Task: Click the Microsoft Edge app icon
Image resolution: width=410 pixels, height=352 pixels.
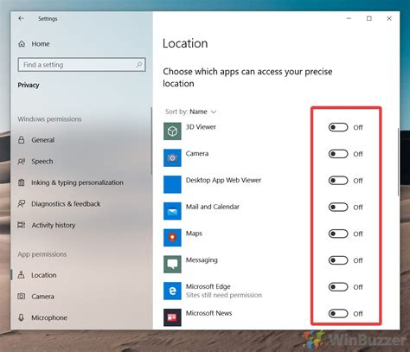Action: coord(172,291)
